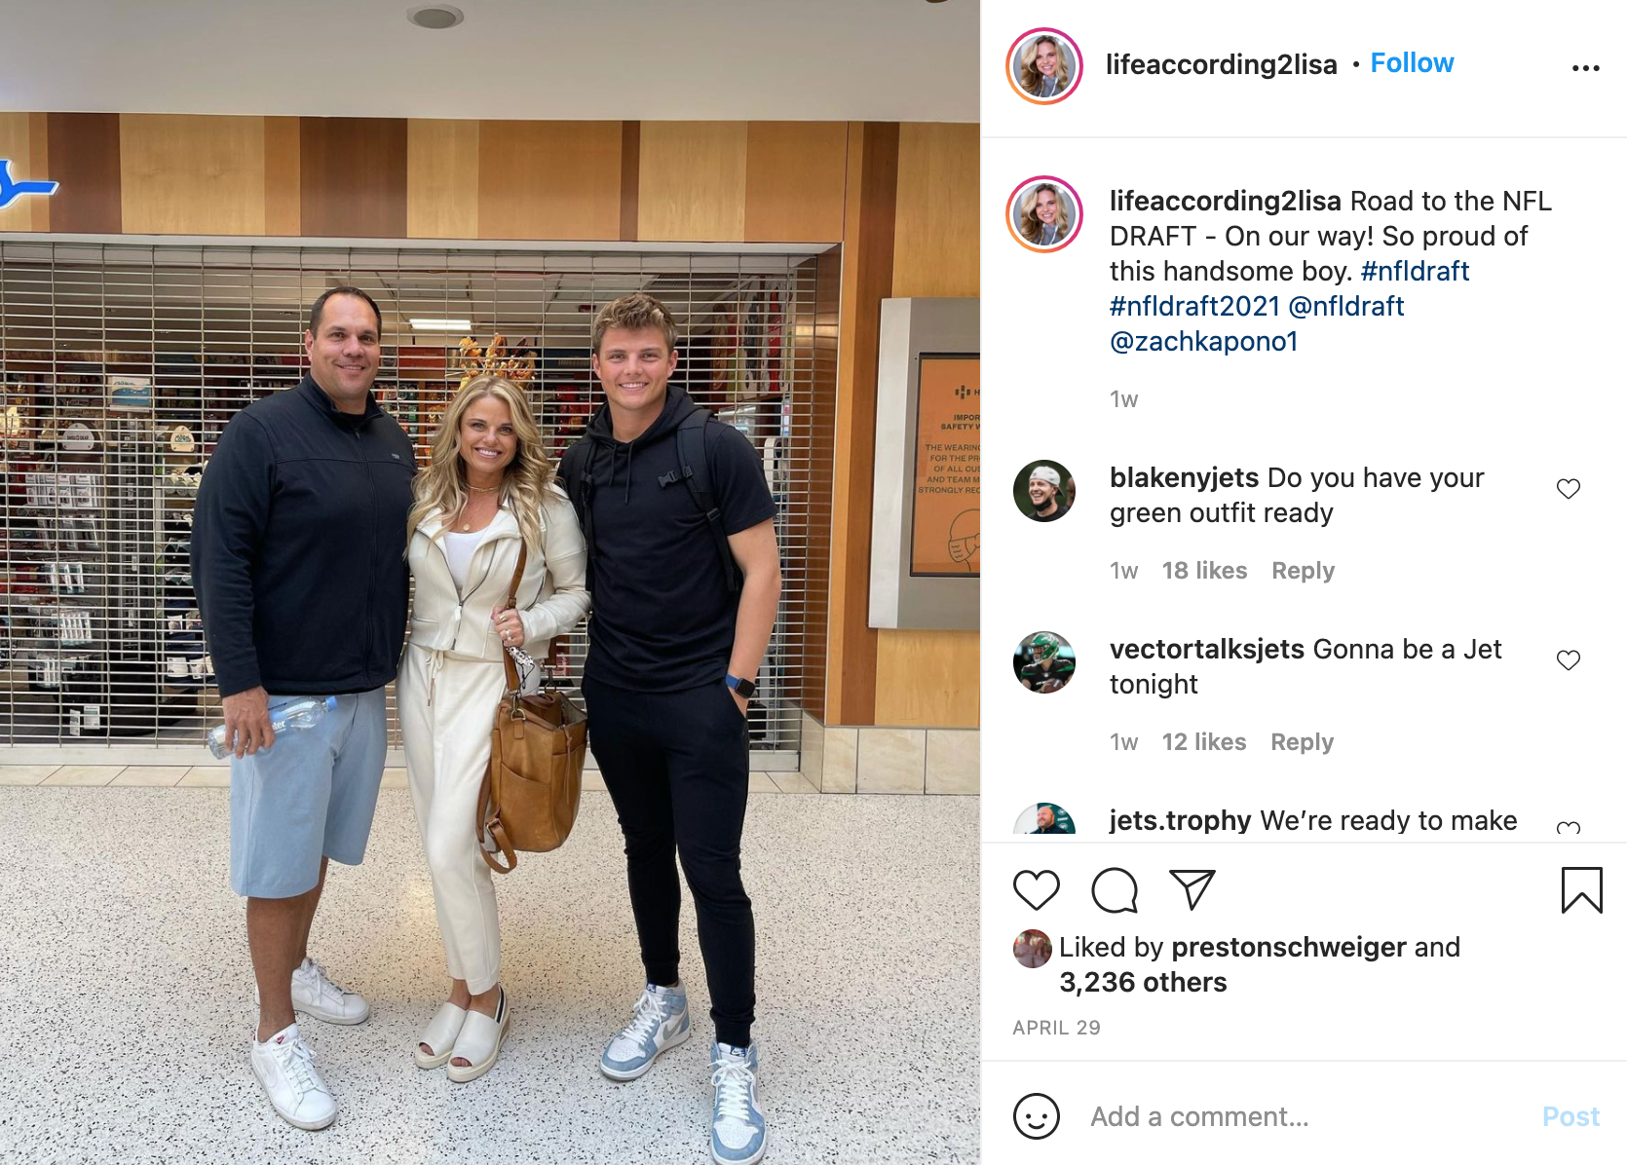Open the #nfldraft2021 hashtag
The width and height of the screenshot is (1627, 1165).
coord(1194,306)
